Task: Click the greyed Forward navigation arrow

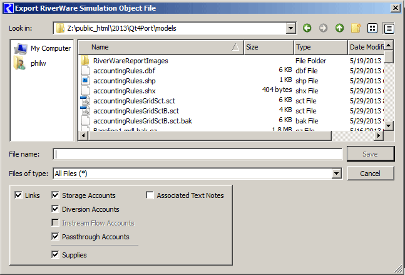Action: pyautogui.click(x=323, y=28)
